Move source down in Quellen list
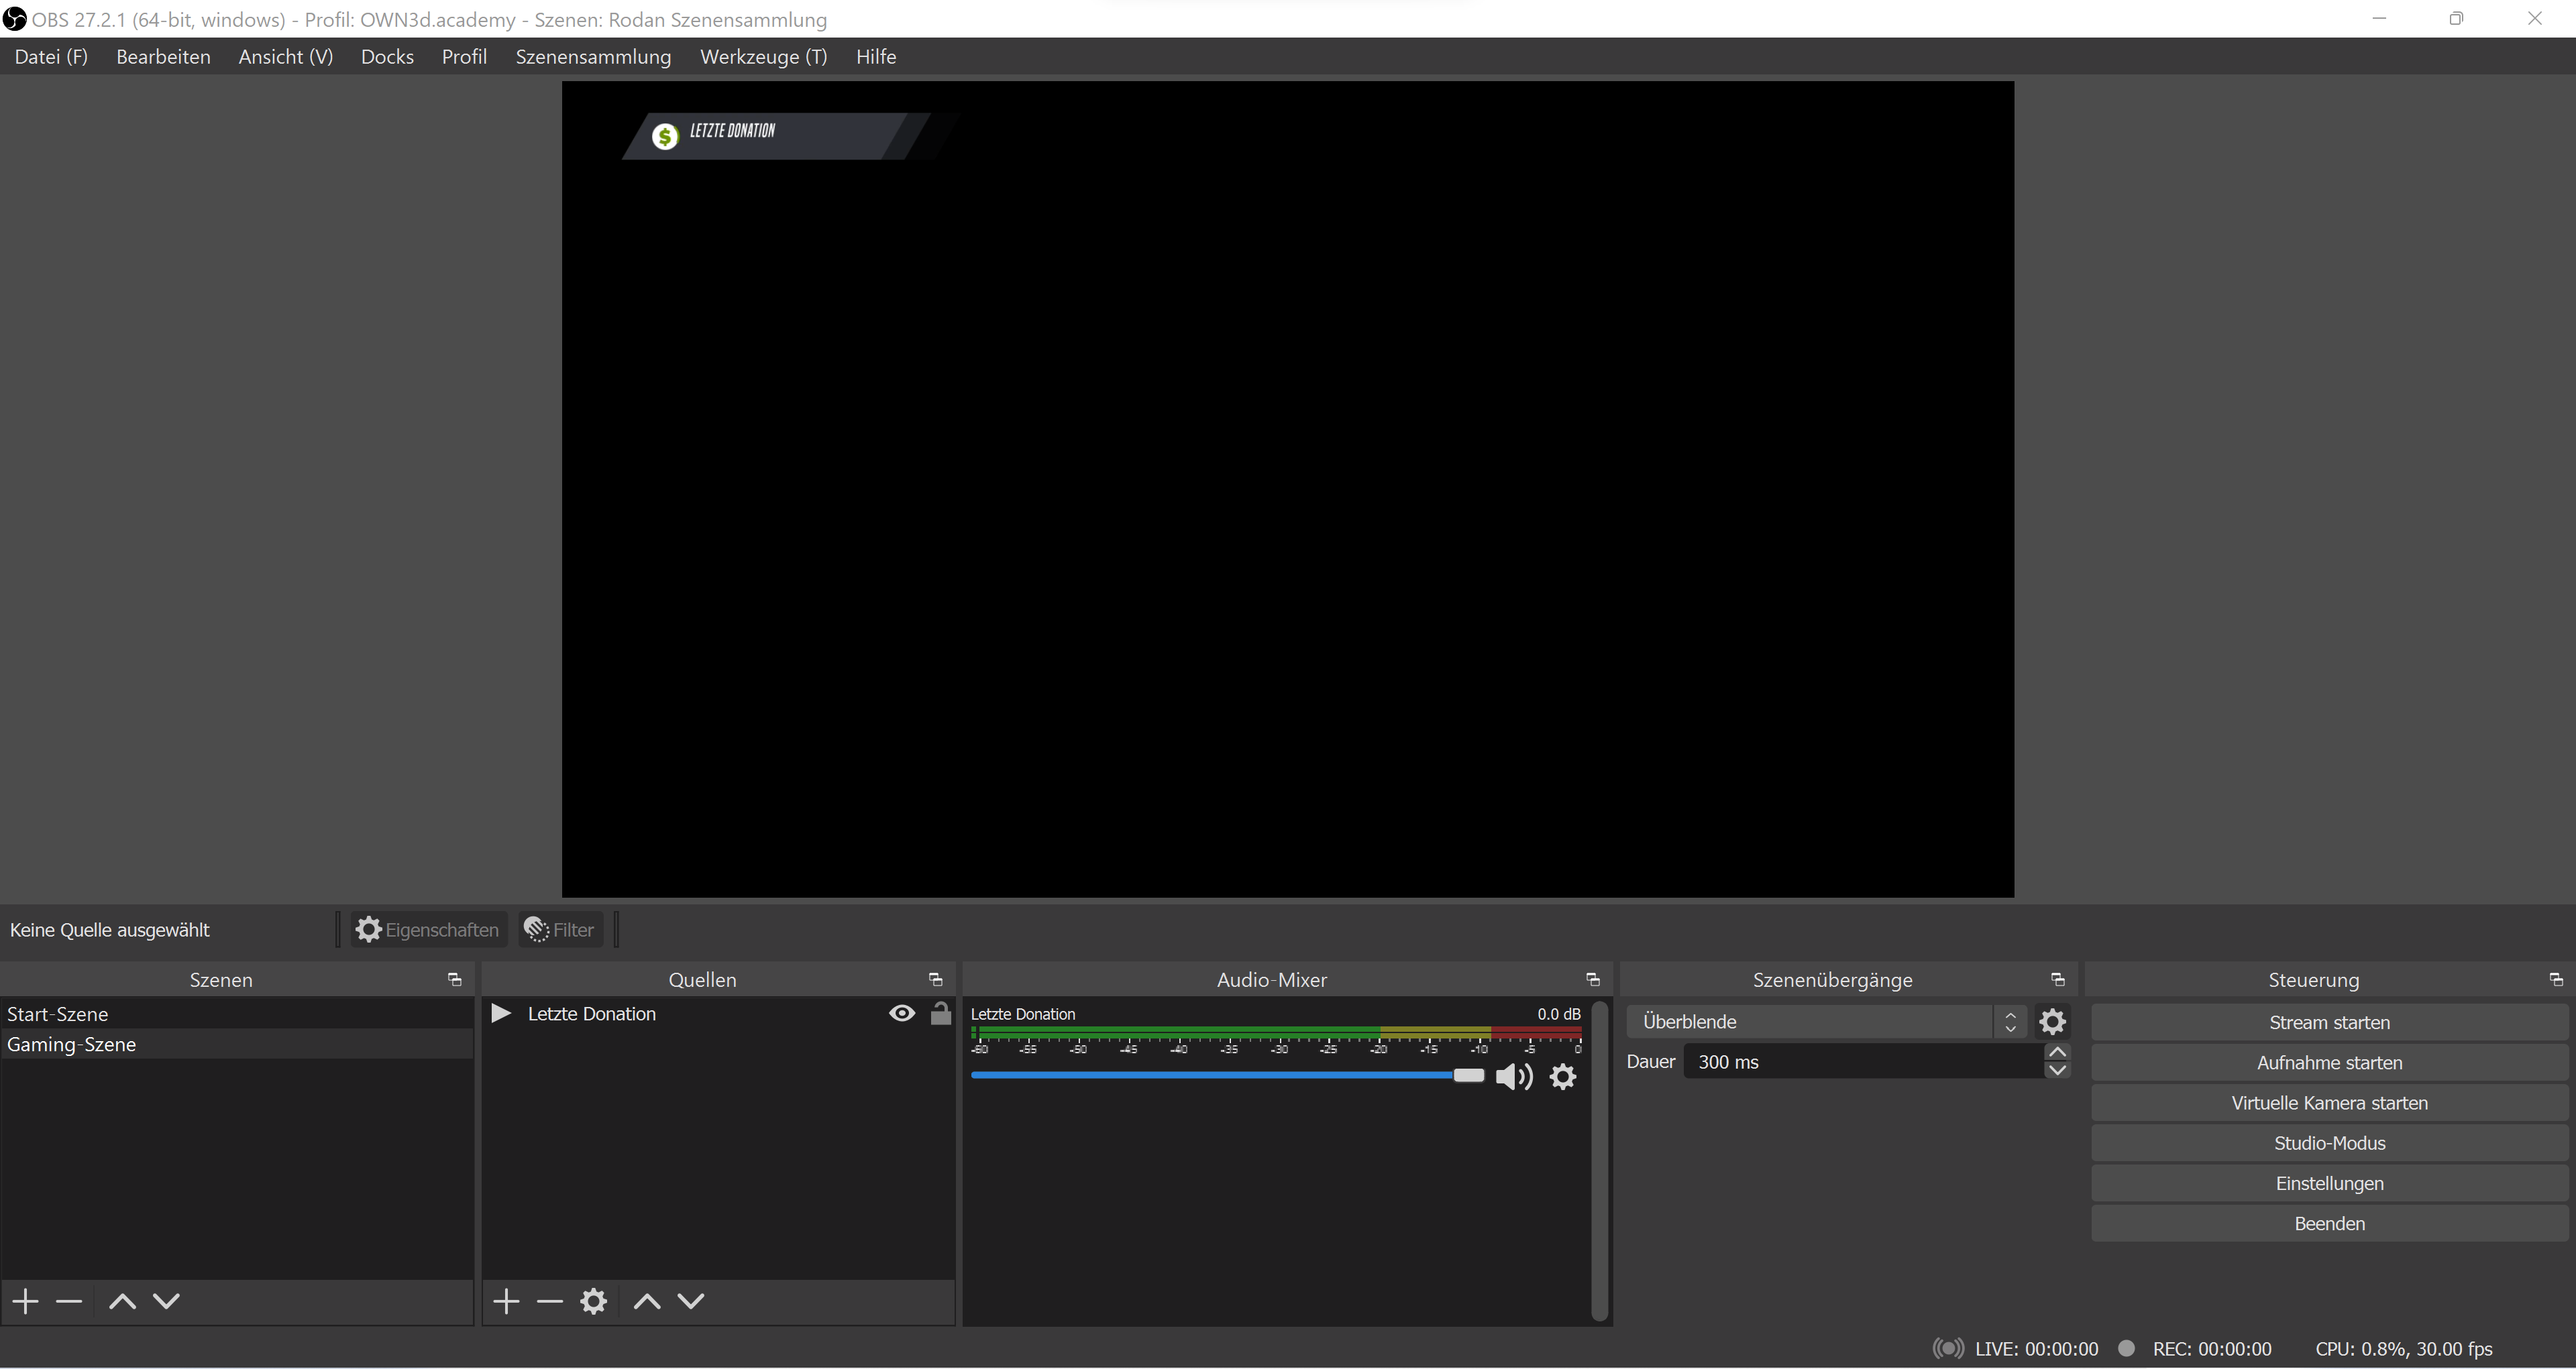Viewport: 2576px width, 1369px height. coord(691,1301)
